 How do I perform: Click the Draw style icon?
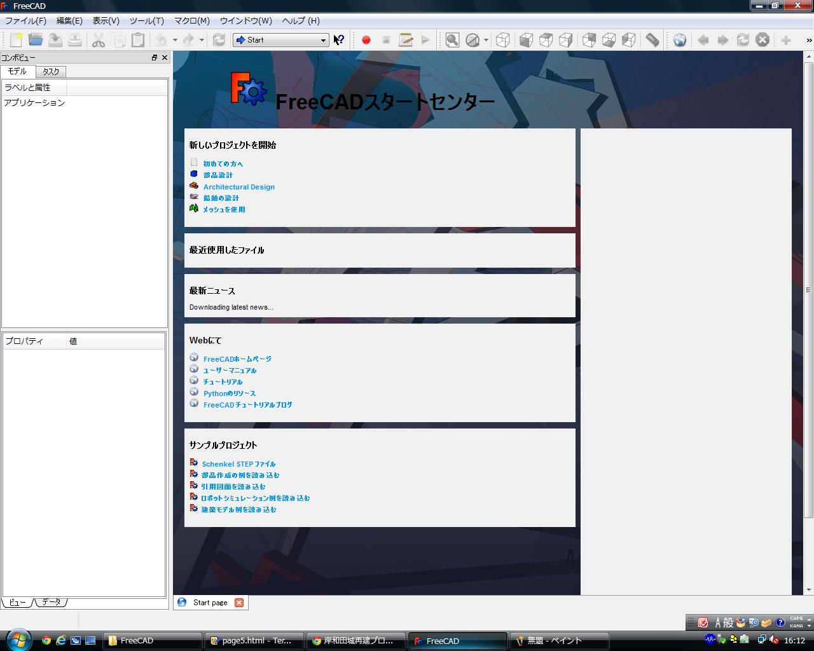point(473,40)
